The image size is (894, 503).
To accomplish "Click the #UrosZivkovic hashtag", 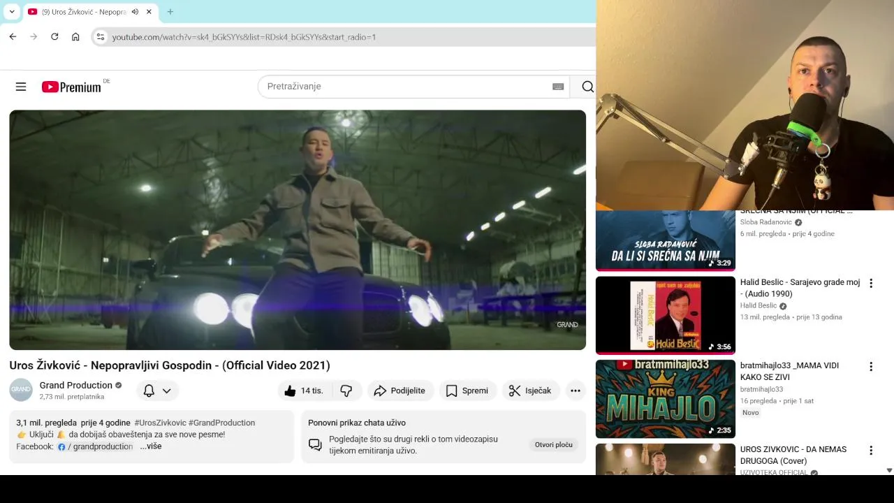I will [160, 423].
